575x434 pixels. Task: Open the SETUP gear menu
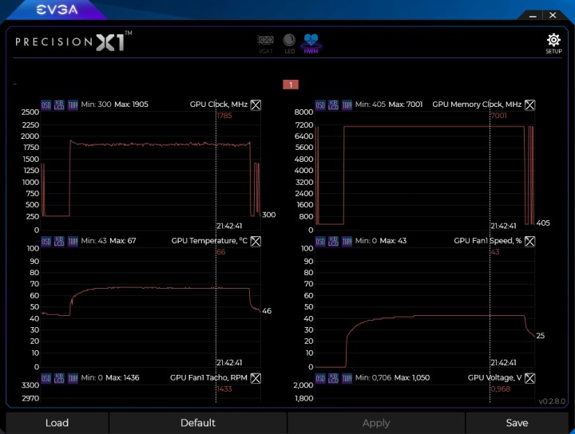tap(553, 44)
